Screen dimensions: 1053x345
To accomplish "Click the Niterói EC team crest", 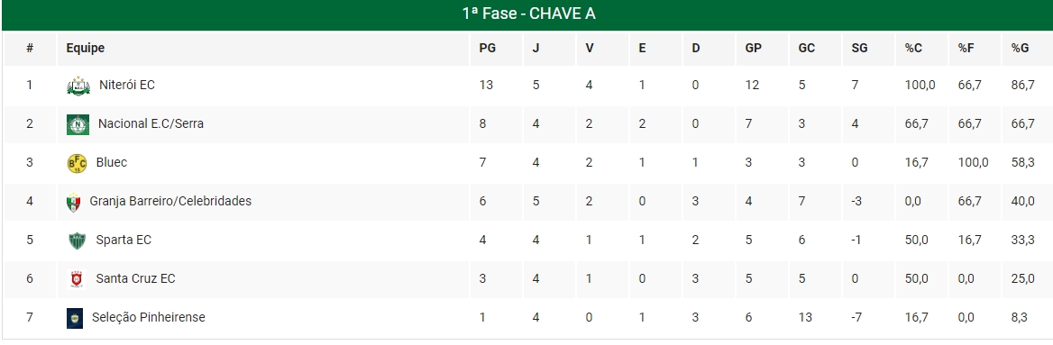I will [x=78, y=86].
